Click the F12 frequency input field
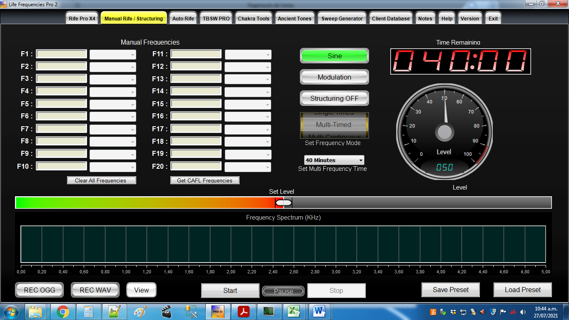569x320 pixels. [x=196, y=66]
